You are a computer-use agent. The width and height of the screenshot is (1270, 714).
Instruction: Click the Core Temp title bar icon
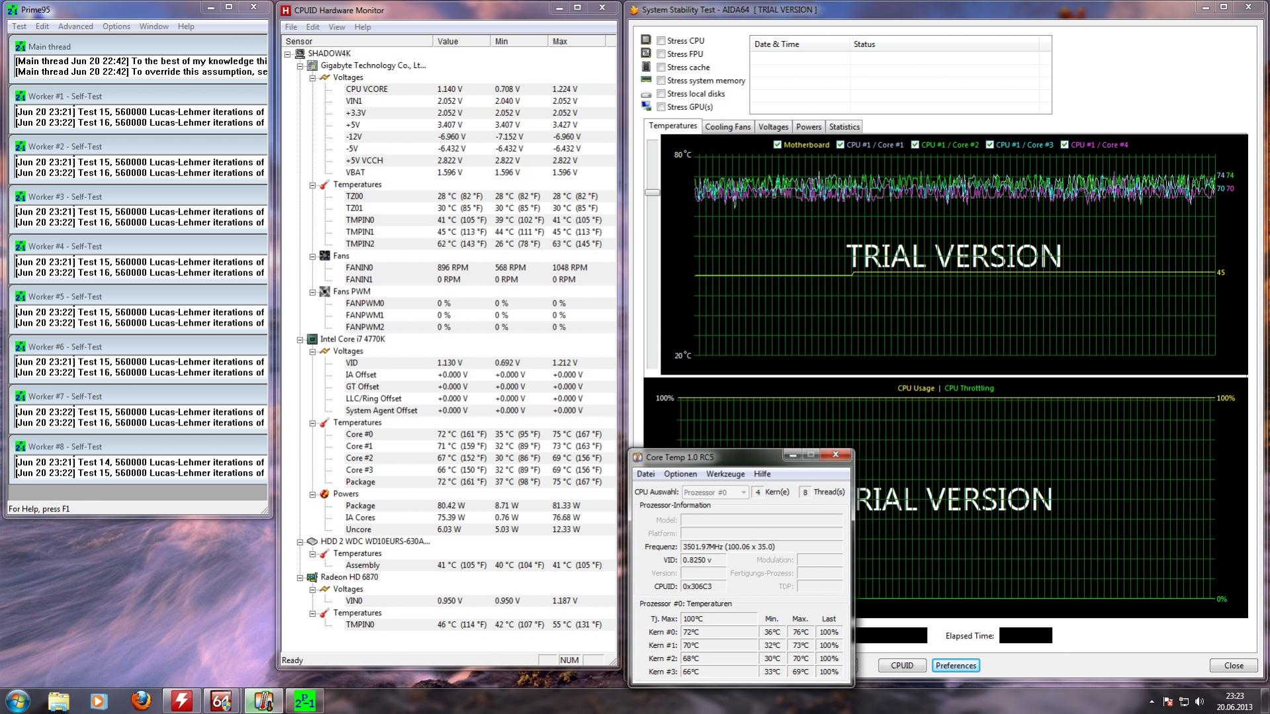click(638, 457)
